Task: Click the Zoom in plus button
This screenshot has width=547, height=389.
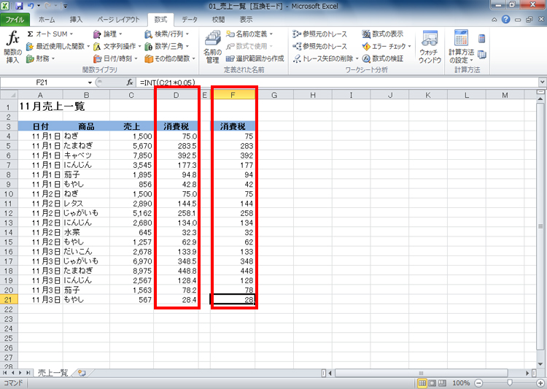Action: click(540, 383)
